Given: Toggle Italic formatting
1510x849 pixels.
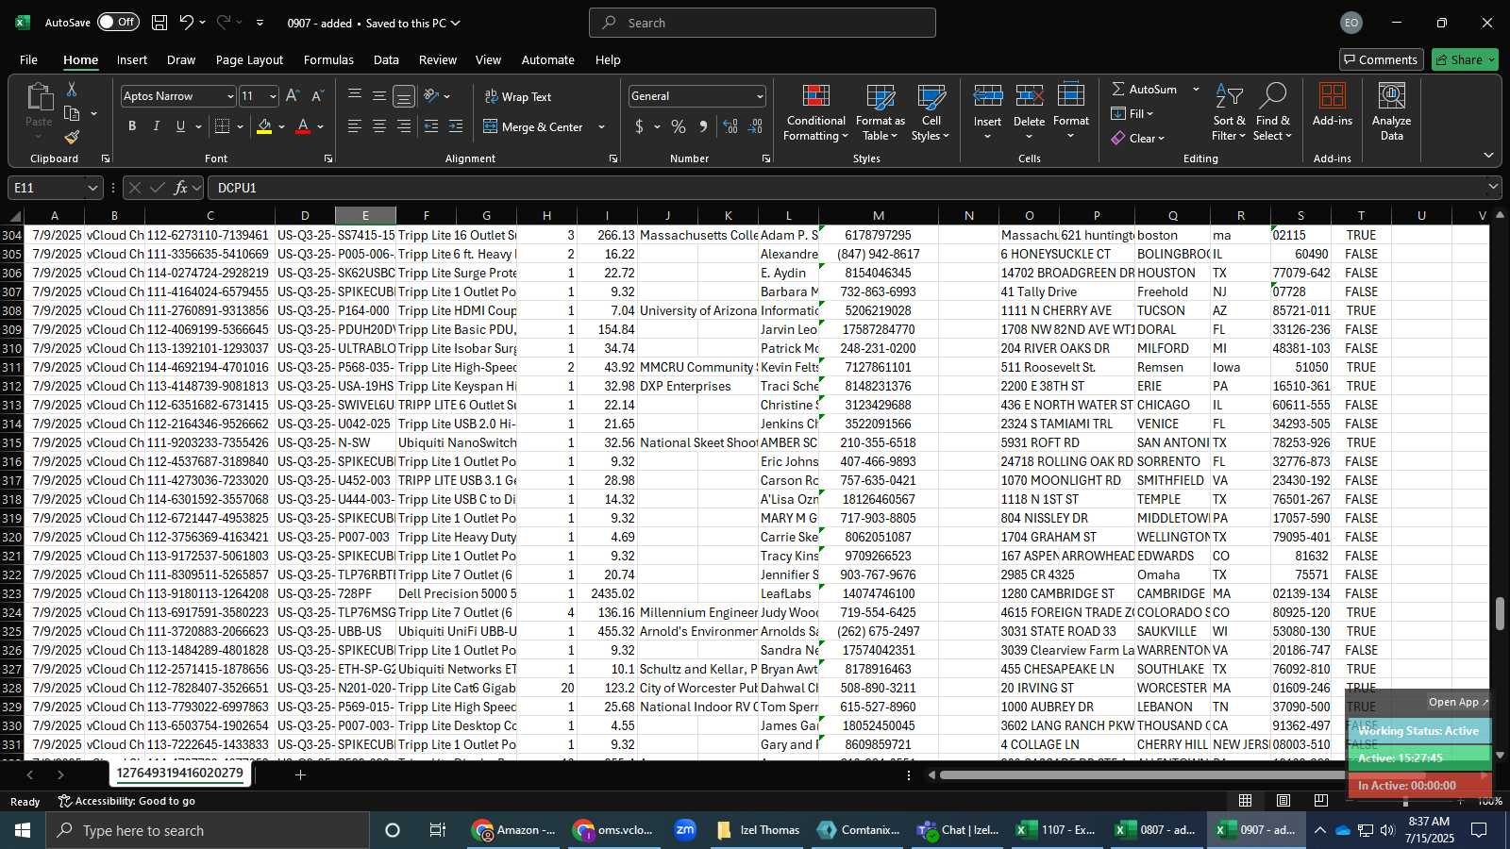Looking at the screenshot, I should click(156, 126).
